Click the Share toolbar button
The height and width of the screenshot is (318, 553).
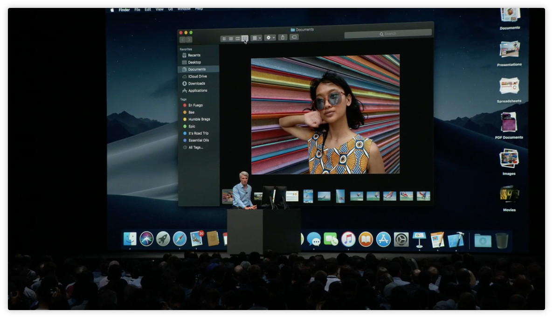tap(283, 37)
